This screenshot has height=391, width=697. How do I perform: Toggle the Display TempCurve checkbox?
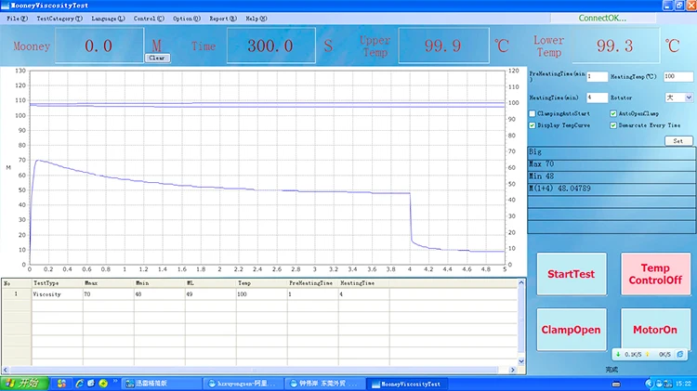coord(533,124)
